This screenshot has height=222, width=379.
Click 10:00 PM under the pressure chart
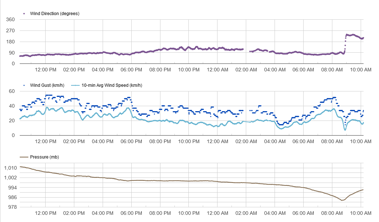189,213
